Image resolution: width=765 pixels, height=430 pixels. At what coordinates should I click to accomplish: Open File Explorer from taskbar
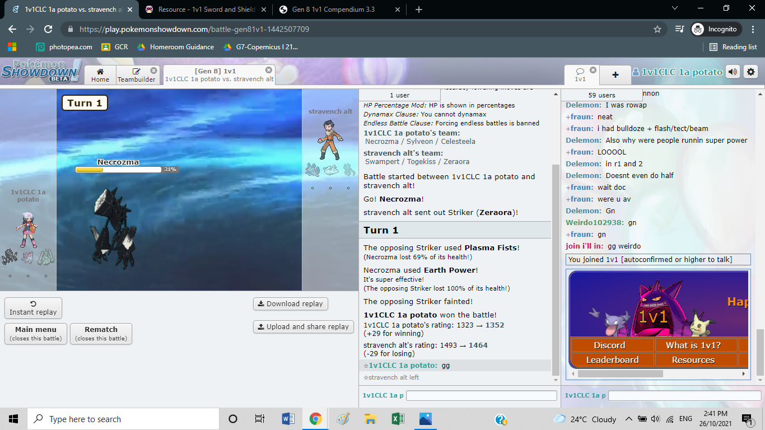pos(370,419)
